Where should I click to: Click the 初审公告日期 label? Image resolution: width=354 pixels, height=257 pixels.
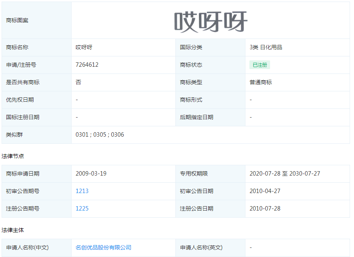[196, 191]
